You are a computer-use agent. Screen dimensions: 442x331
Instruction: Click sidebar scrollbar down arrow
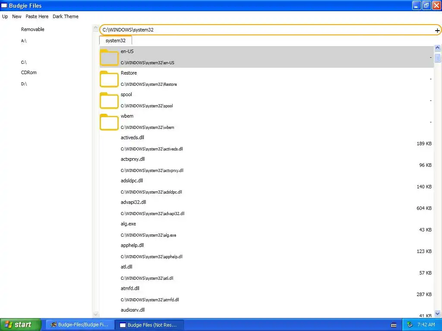point(95,314)
